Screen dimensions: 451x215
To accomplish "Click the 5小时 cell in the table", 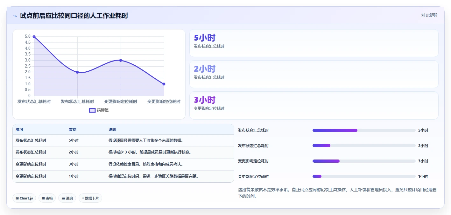I will pos(74,140).
